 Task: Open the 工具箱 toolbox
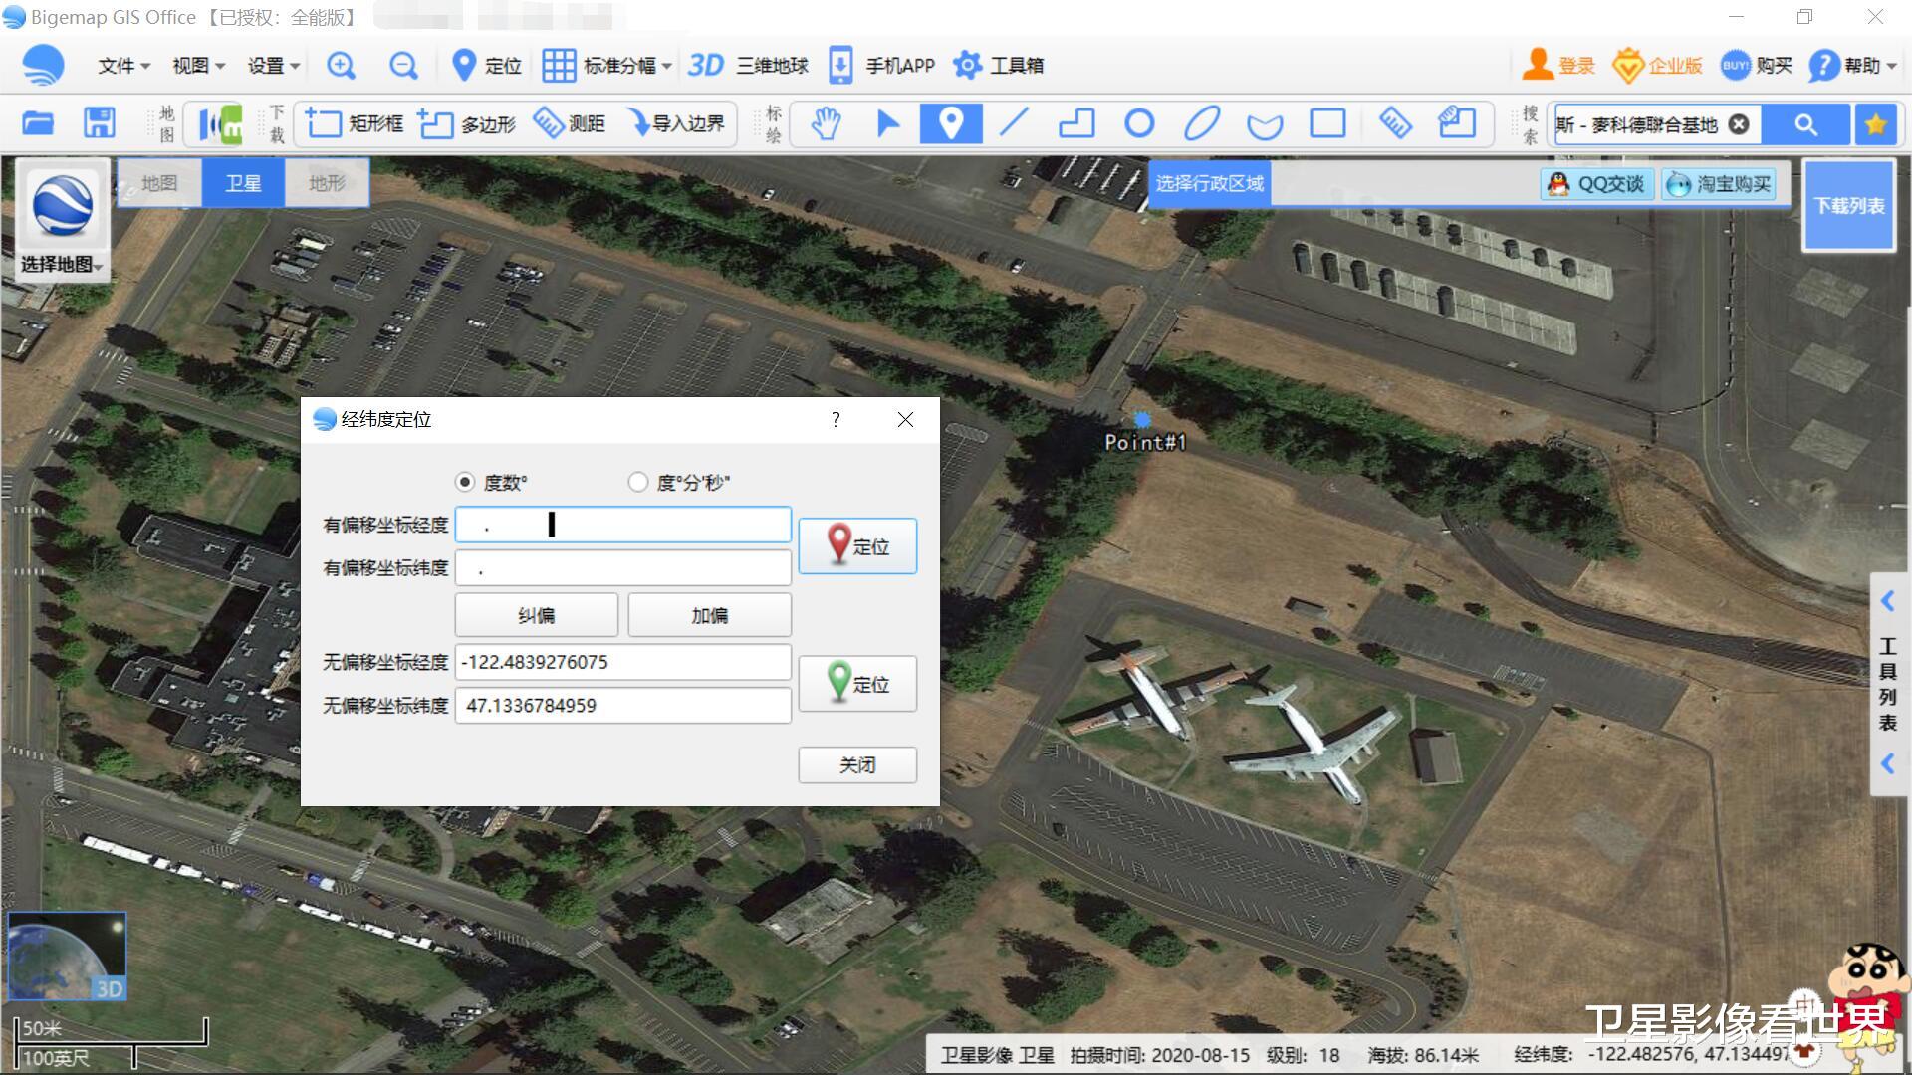click(998, 66)
